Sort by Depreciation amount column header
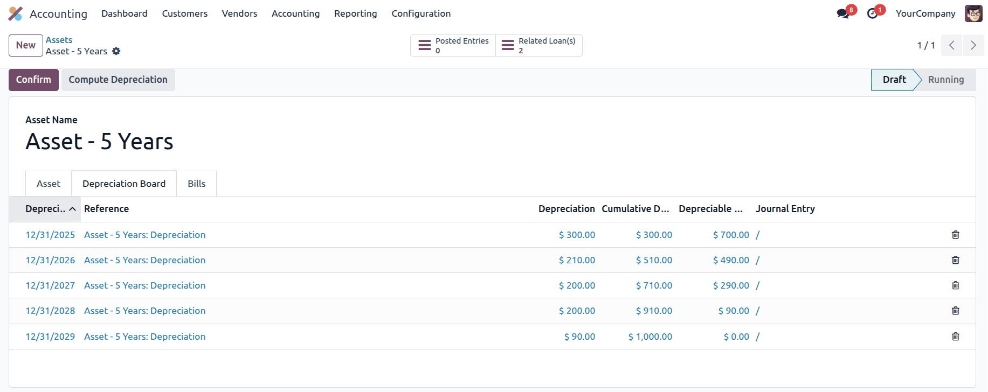The height and width of the screenshot is (392, 988). (566, 209)
